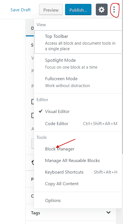Expand the Tags panel chevron

tap(108, 212)
